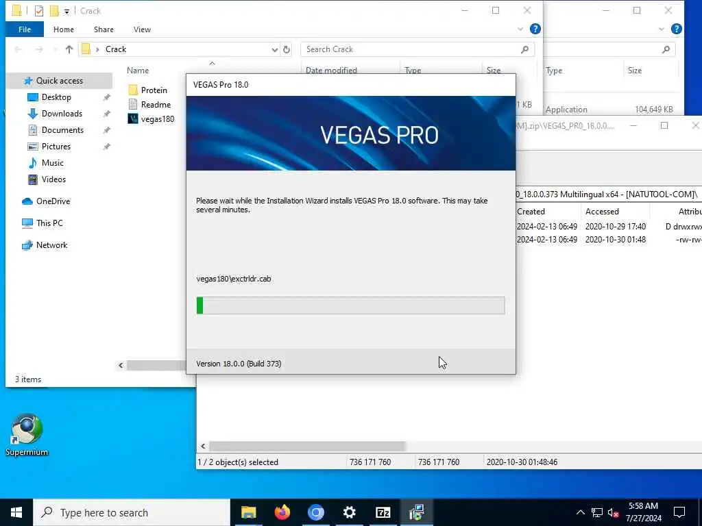This screenshot has height=526, width=702.
Task: Open Firefox from the taskbar
Action: [x=282, y=512]
